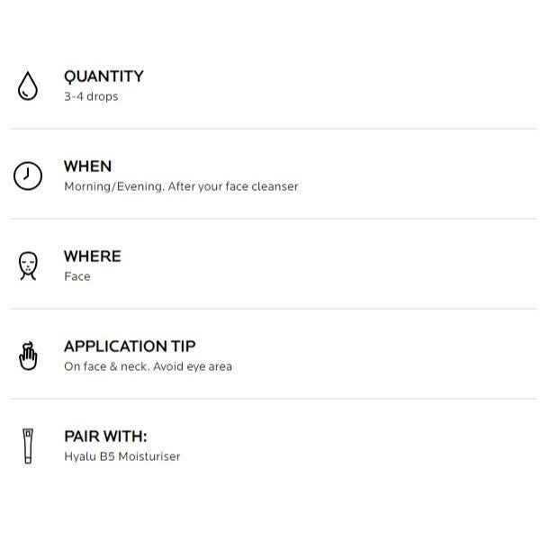Open the Hyalu B5 Moisturiser link
541x541 pixels.
pos(122,456)
